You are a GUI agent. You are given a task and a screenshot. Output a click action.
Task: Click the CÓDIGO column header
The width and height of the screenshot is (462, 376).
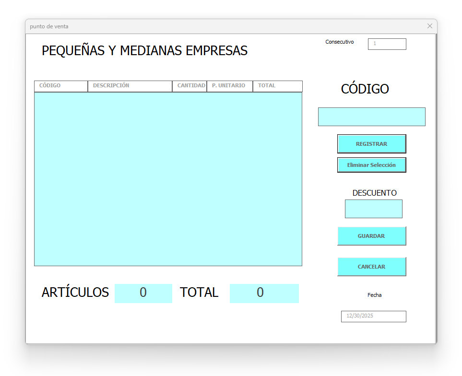(x=61, y=86)
